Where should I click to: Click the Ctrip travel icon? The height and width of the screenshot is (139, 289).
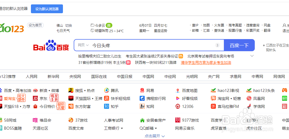point(142,98)
